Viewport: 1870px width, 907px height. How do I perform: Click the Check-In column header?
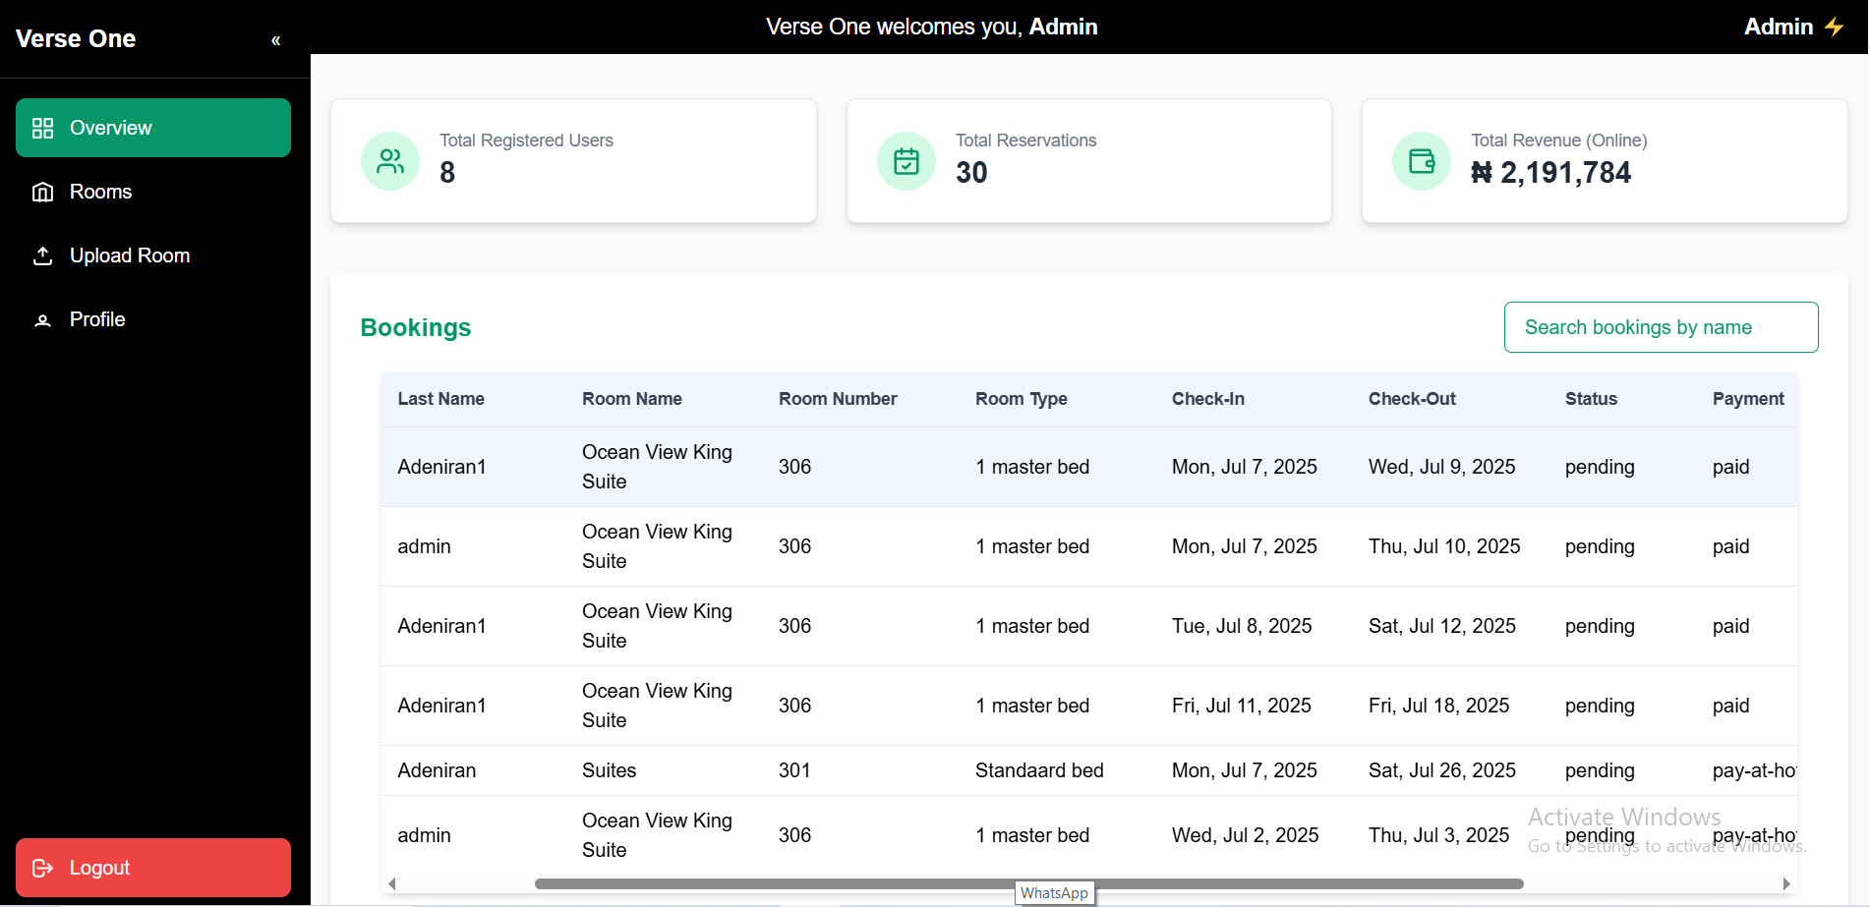[x=1207, y=399]
